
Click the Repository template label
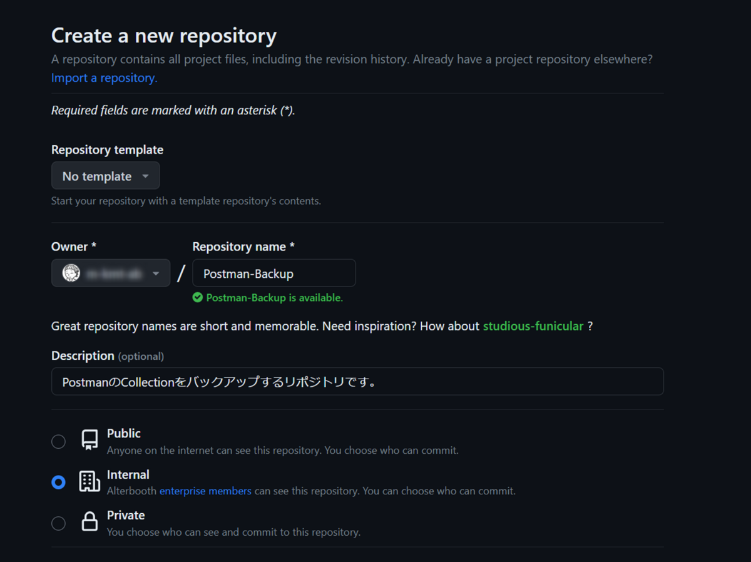(107, 150)
